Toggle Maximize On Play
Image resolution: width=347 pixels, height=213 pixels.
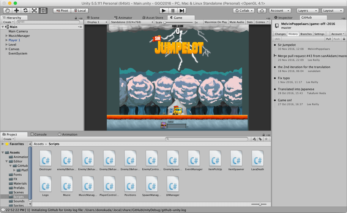pyautogui.click(x=216, y=22)
